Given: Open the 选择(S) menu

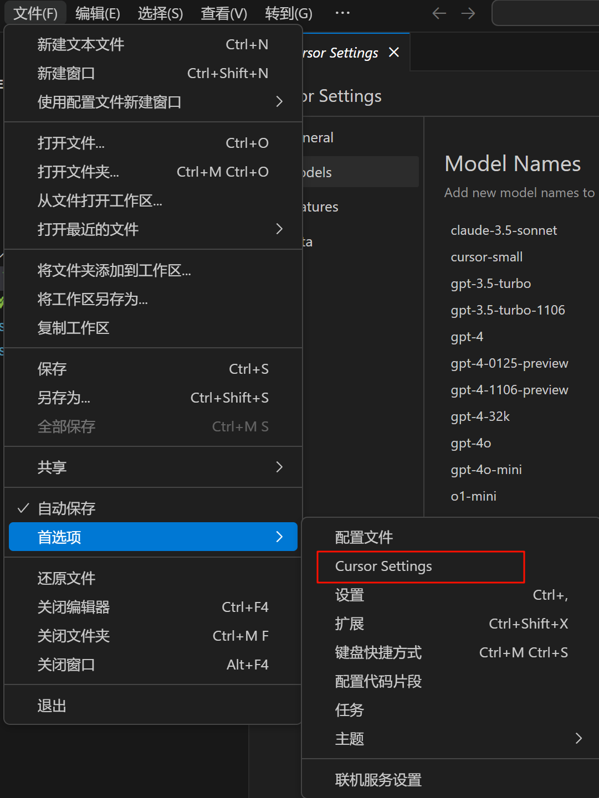Looking at the screenshot, I should click(x=160, y=13).
